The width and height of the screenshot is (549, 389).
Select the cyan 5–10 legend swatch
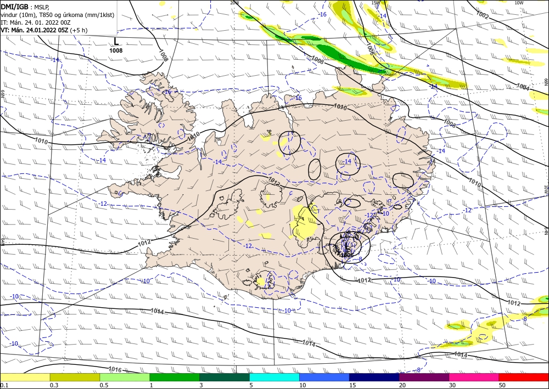point(274,377)
